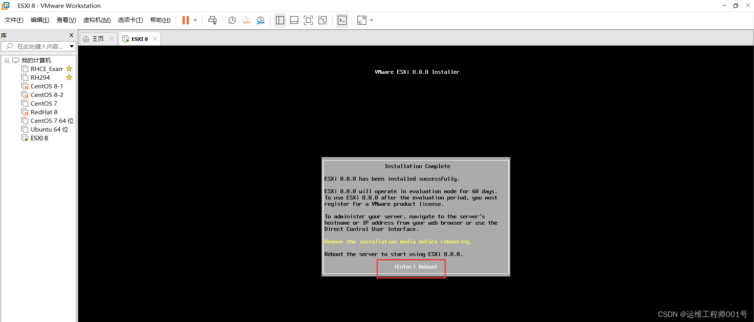Select the RH294 virtual machine

tap(40, 77)
